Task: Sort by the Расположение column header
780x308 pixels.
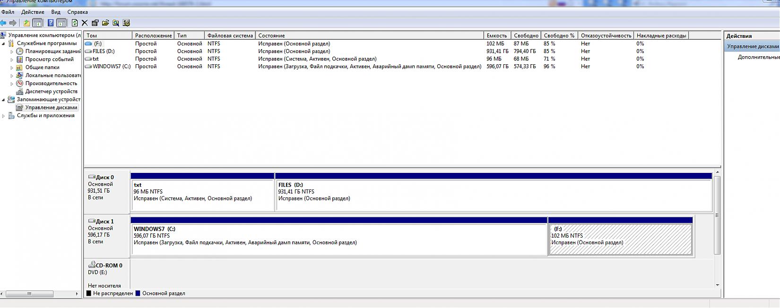Action: (153, 35)
